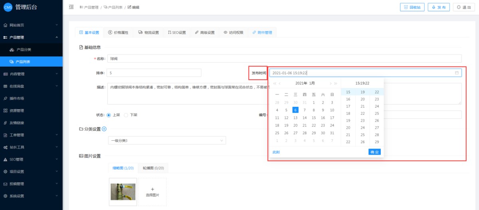This screenshot has height=210, width=479.
Task: Select the 下架 radio button
Action: [126, 115]
